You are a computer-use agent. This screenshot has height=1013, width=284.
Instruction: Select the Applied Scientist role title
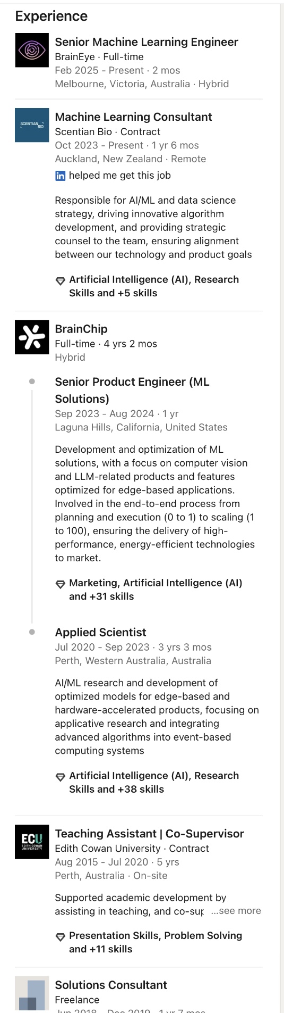click(100, 632)
